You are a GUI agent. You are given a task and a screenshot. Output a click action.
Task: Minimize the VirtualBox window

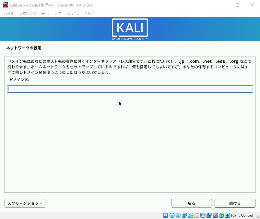coord(223,5)
